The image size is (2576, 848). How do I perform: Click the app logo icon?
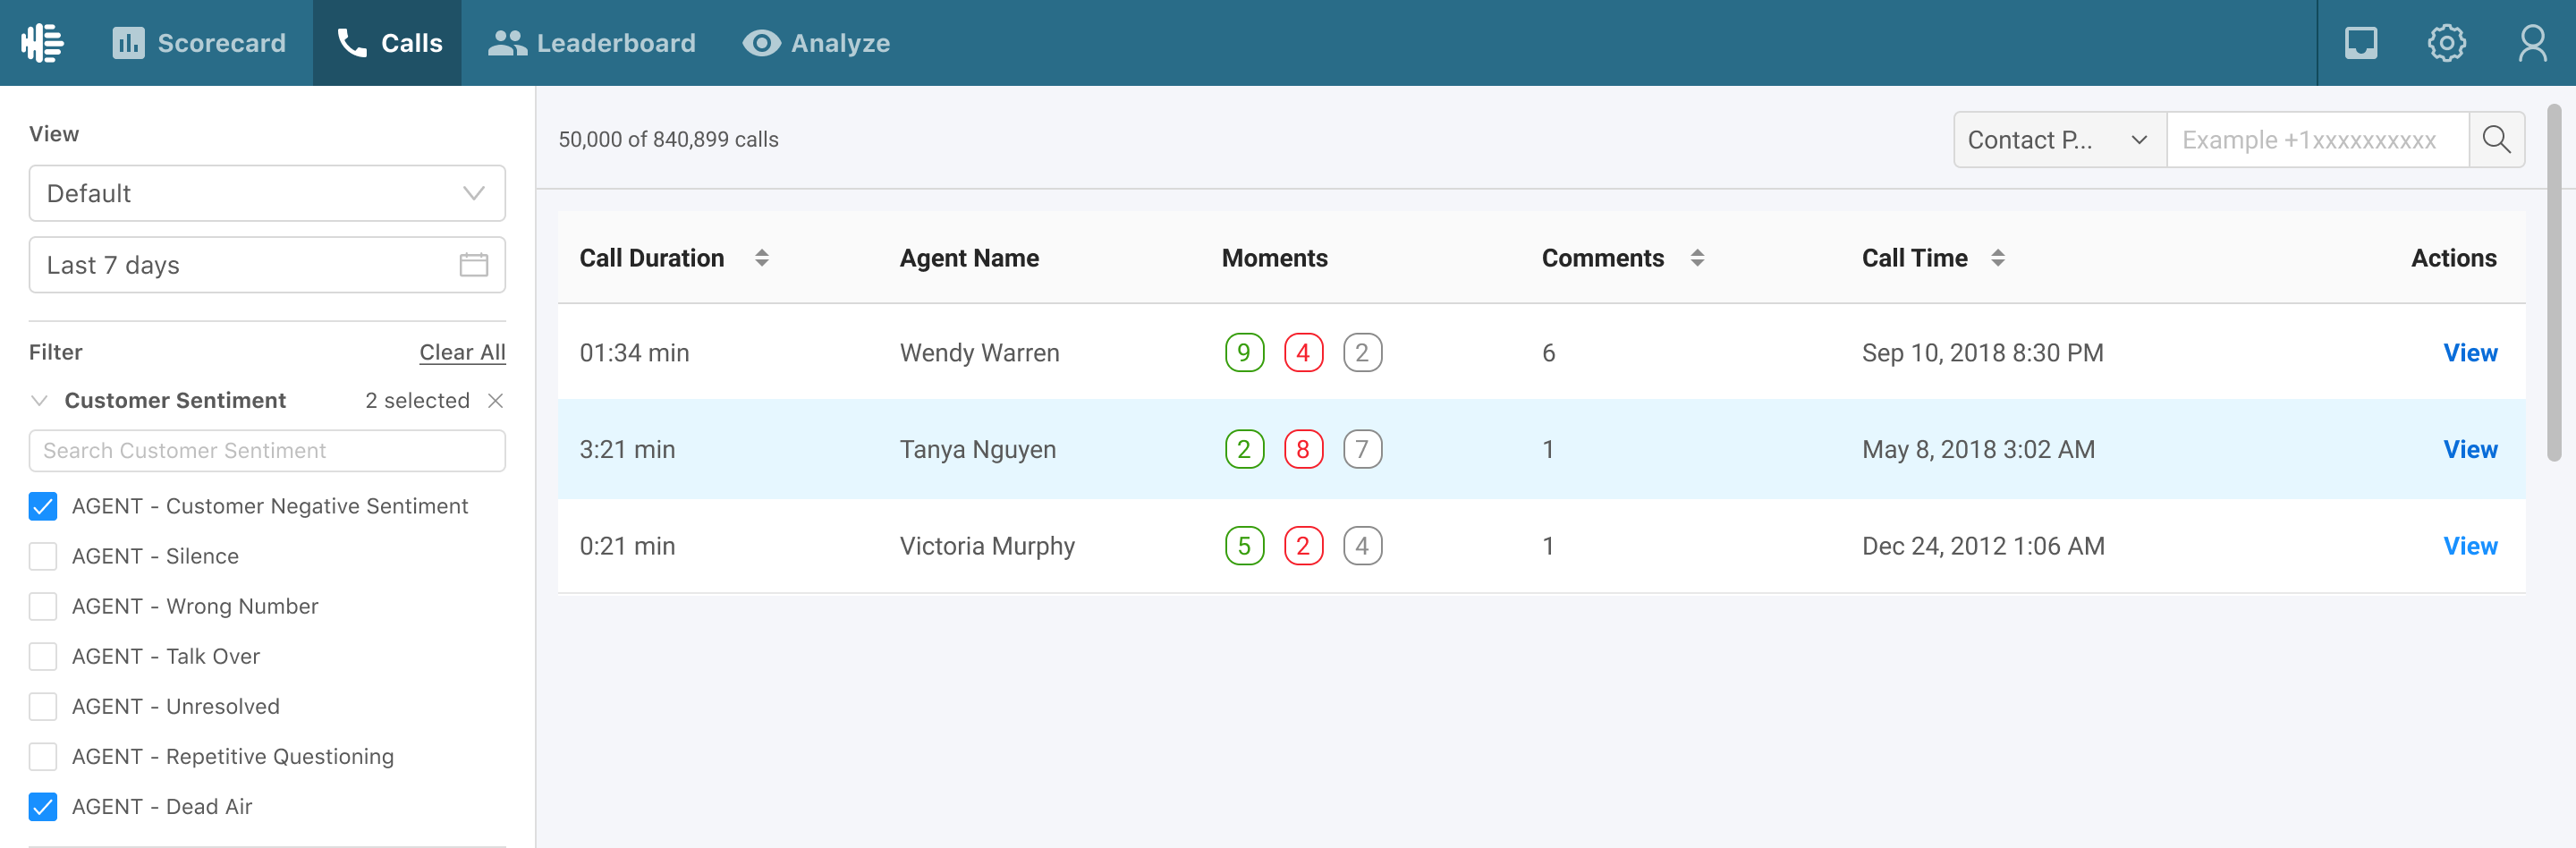point(43,43)
